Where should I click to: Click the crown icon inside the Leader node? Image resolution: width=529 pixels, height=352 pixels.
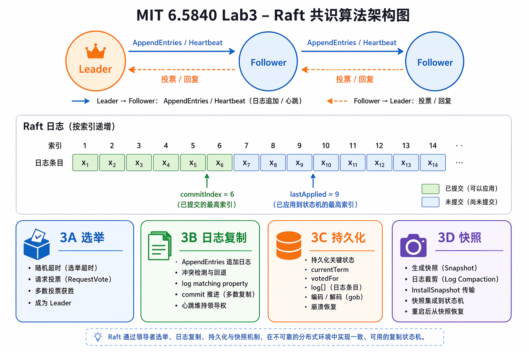pos(95,51)
